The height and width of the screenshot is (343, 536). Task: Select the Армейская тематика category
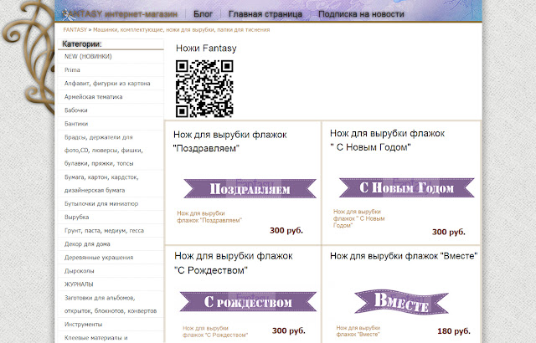point(93,96)
